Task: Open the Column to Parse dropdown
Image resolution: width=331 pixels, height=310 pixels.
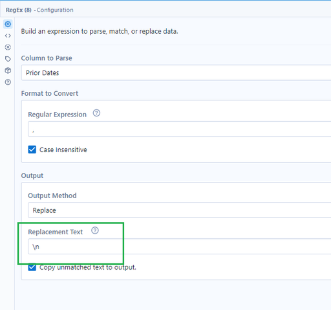Action: point(176,72)
